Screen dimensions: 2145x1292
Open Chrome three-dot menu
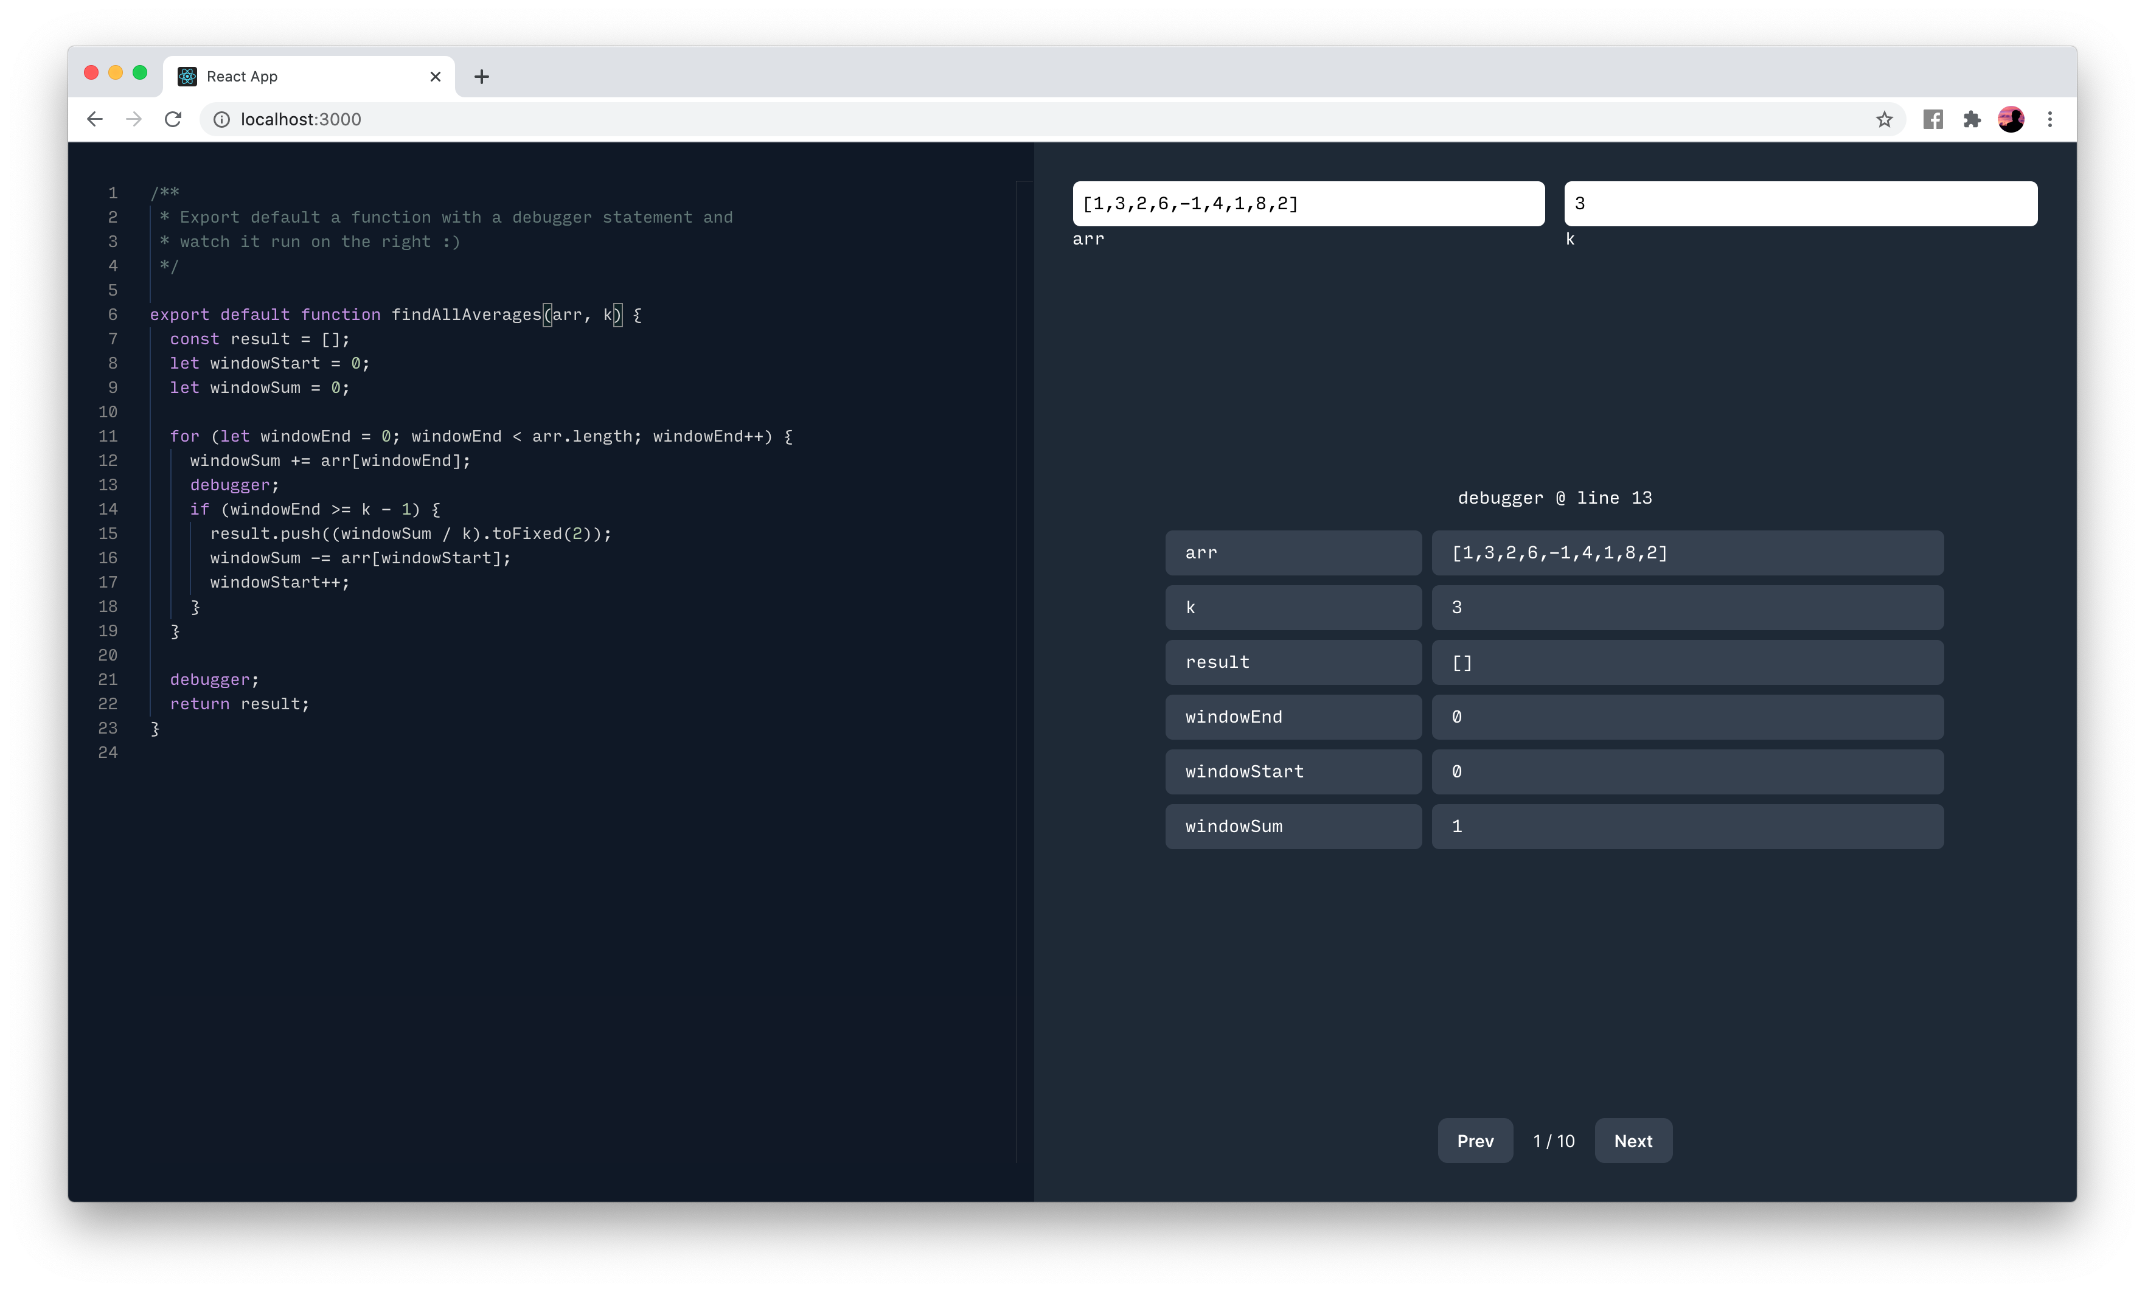(x=2050, y=119)
